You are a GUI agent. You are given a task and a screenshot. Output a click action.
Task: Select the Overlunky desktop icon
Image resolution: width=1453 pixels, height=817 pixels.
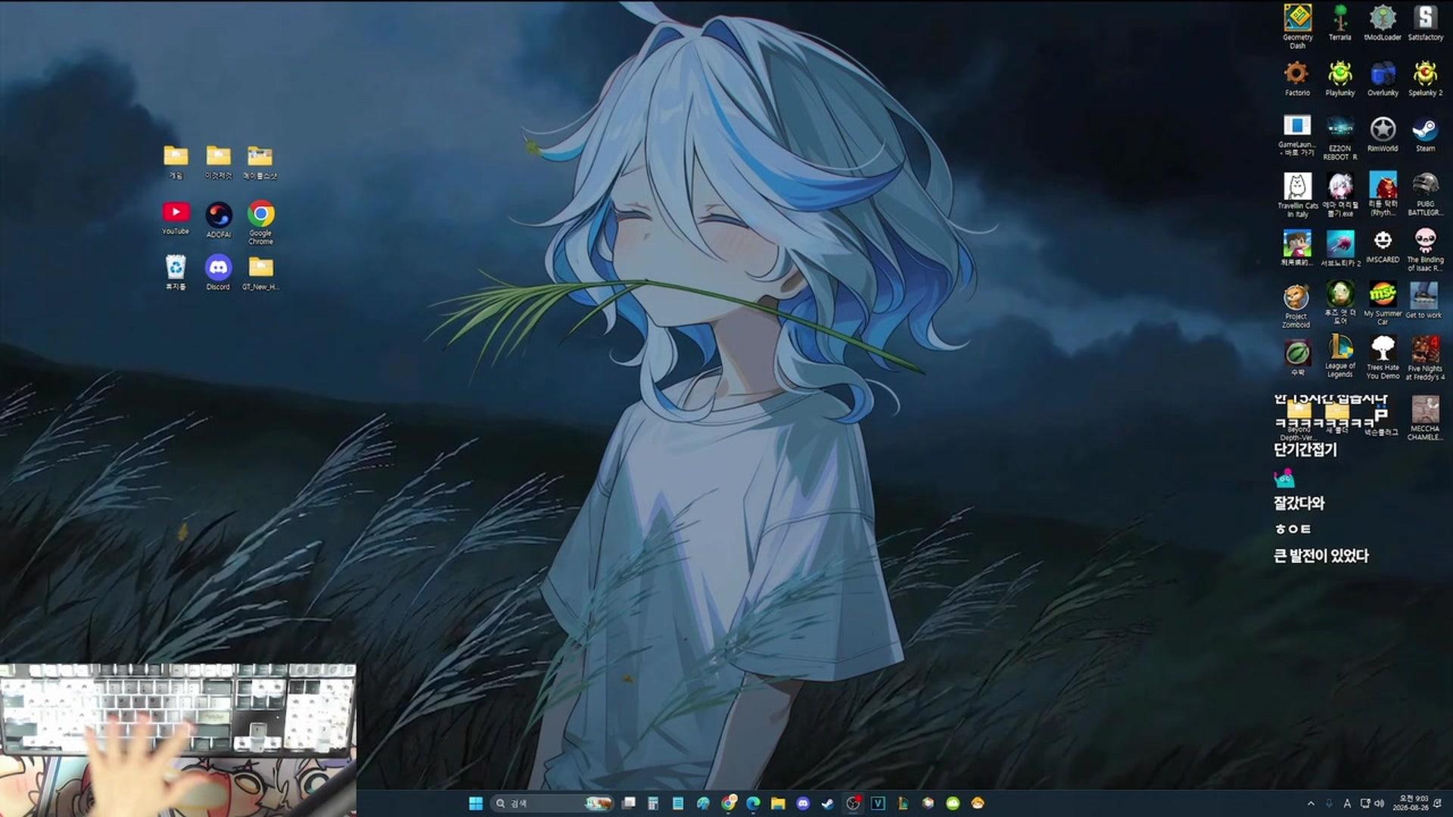tap(1383, 79)
